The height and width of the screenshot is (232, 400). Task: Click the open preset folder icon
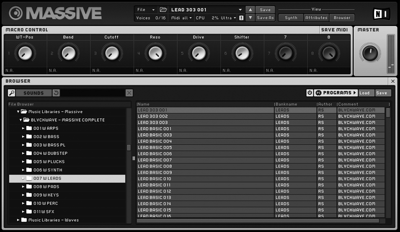pos(163,10)
